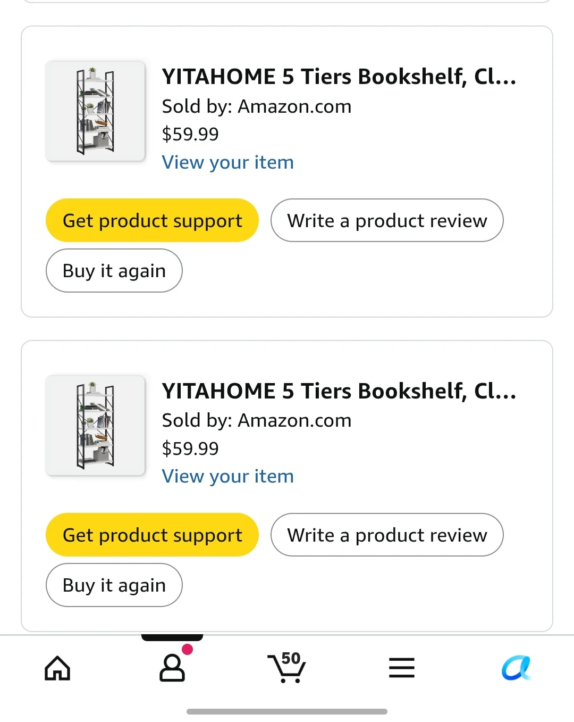Launch the Alexa assistant icon

(516, 668)
